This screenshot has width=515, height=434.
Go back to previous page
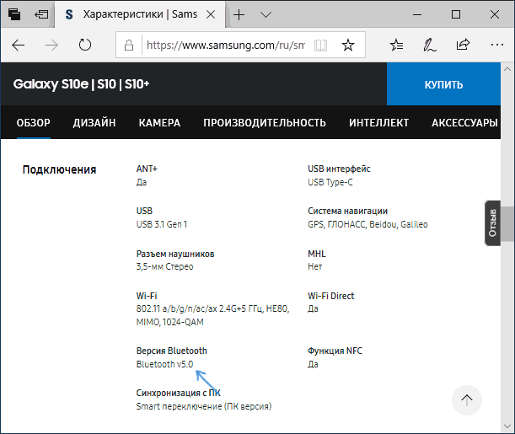(19, 45)
